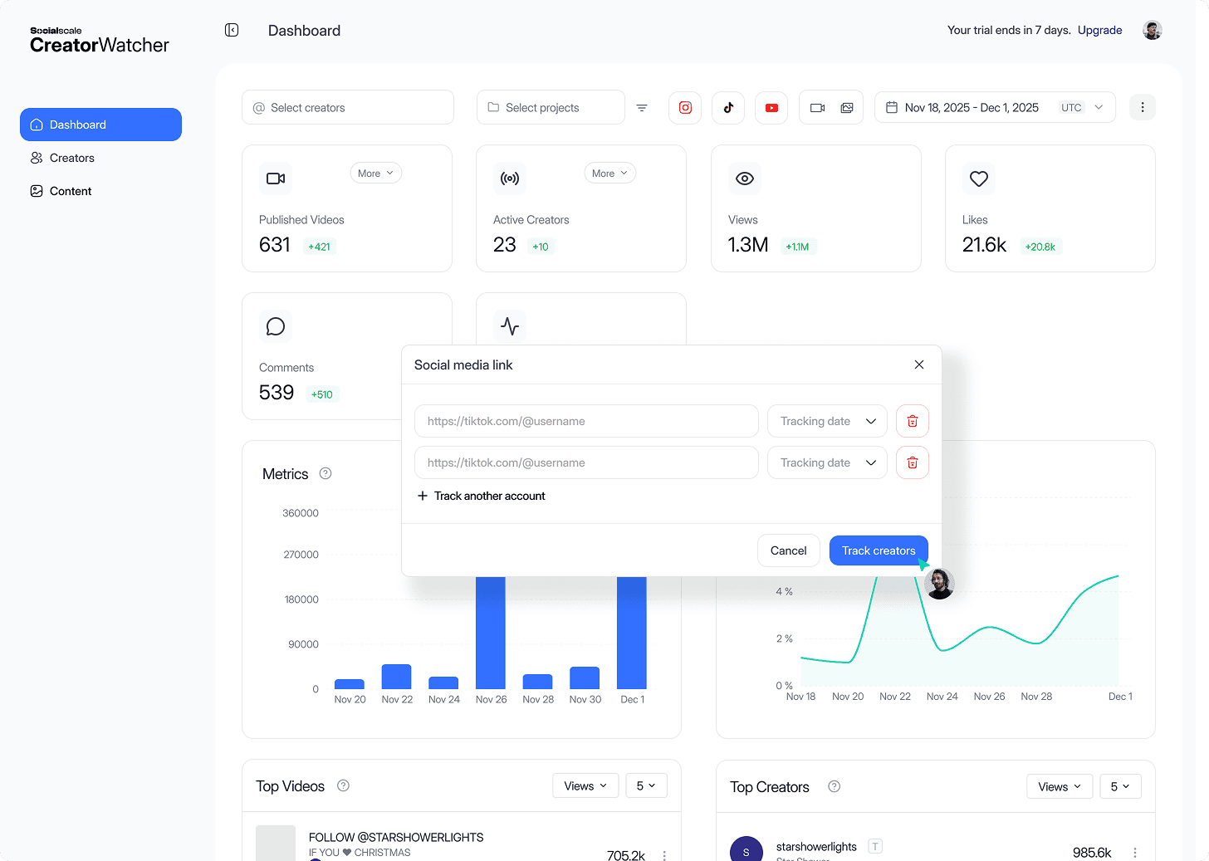Click the 985.6k creator views value

tap(1092, 853)
